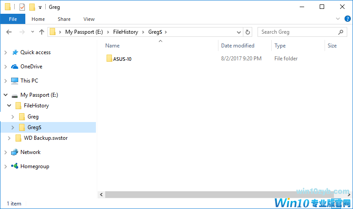Open the Help question mark icon
The width and height of the screenshot is (353, 209).
[x=348, y=19]
